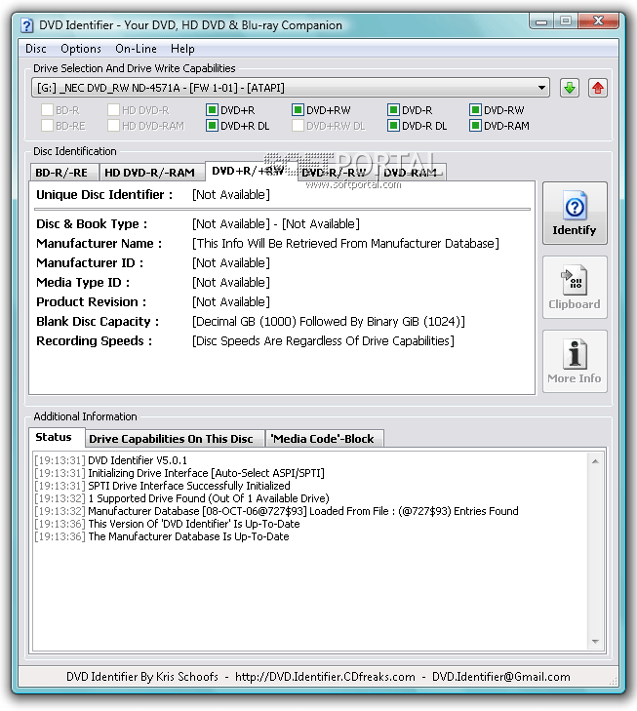Switch to the HD DVD-R/-RAM tab

pos(149,173)
